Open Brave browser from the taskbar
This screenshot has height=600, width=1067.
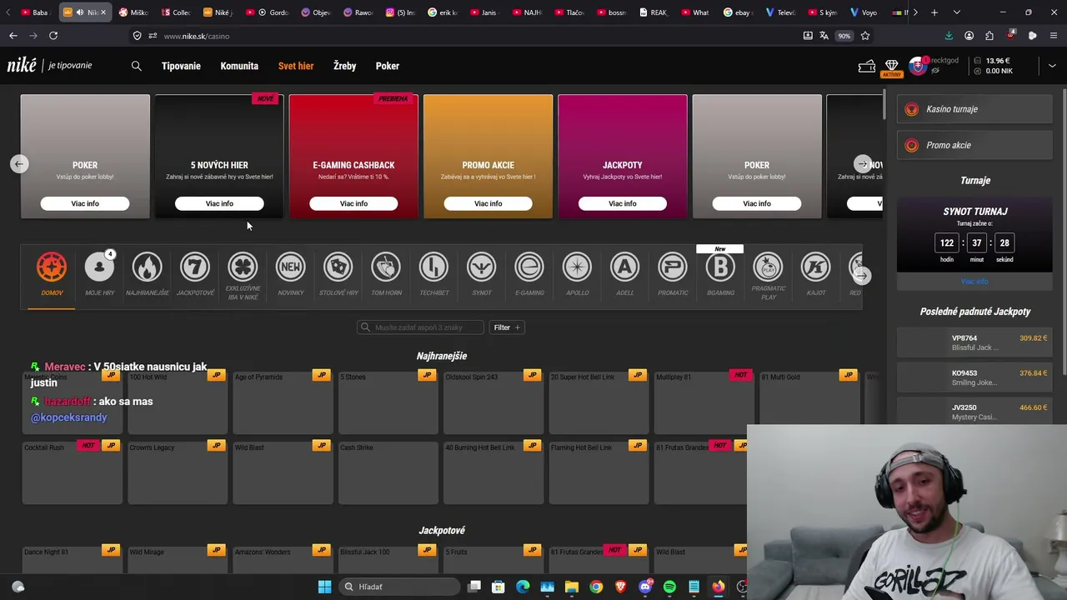click(620, 587)
